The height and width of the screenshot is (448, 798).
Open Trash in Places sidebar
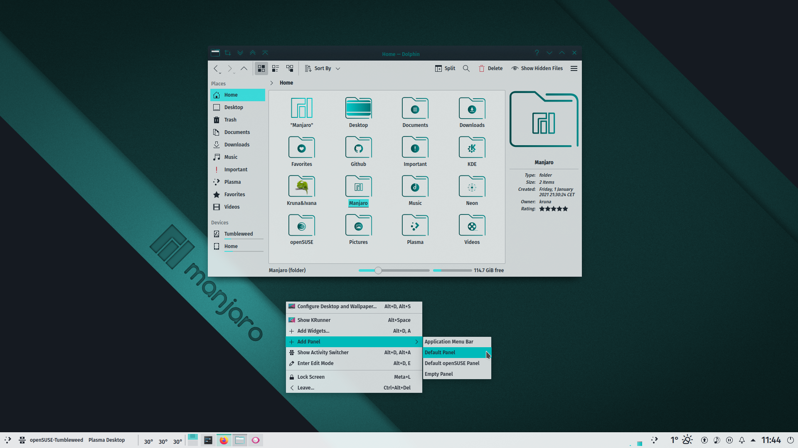(x=238, y=120)
